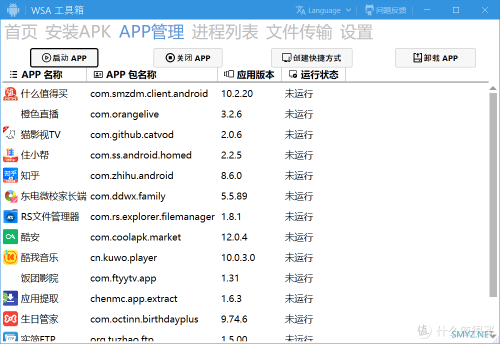Open the 设置 tab
This screenshot has width=500, height=344.
tap(356, 32)
